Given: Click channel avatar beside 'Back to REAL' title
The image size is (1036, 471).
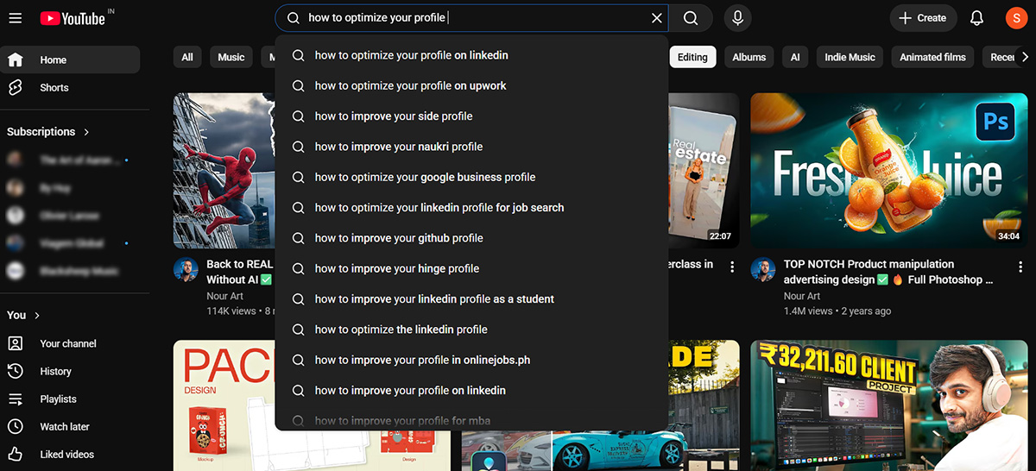Looking at the screenshot, I should (x=186, y=269).
